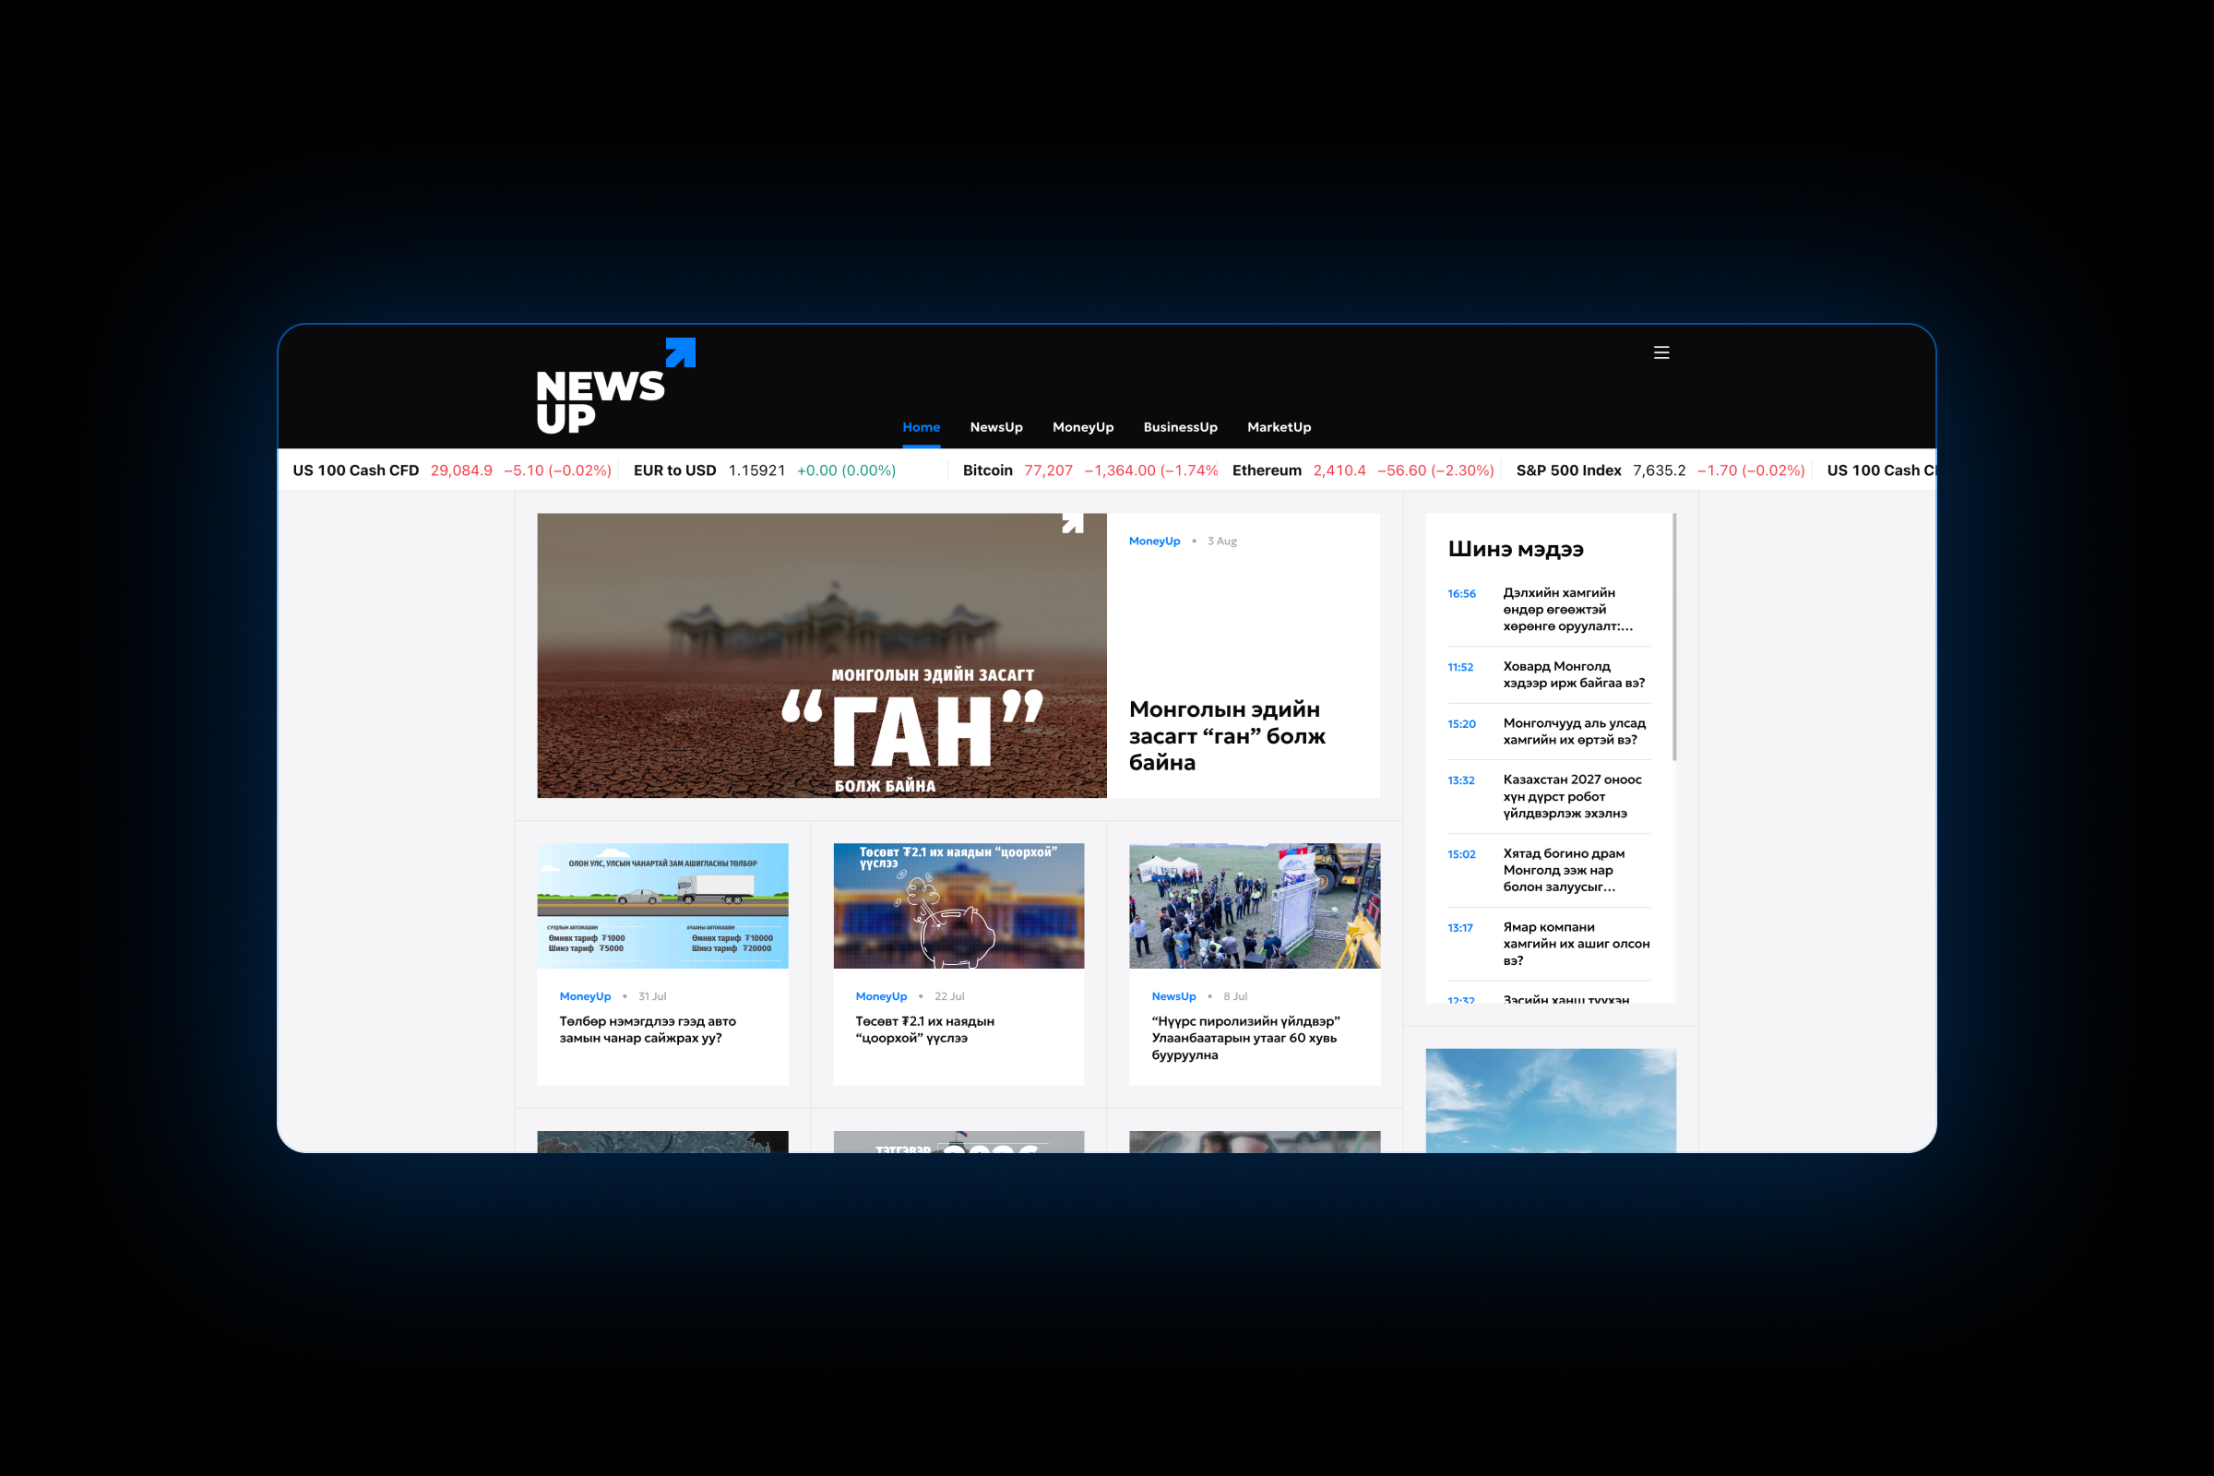Click MoneyUp tag on featured article
Image resolution: width=2214 pixels, height=1476 pixels.
click(x=1154, y=542)
